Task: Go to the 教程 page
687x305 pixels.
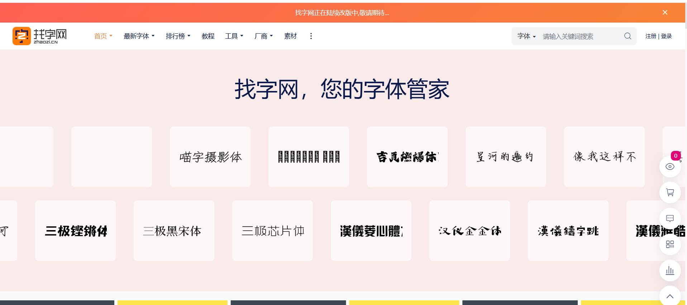Action: 208,36
